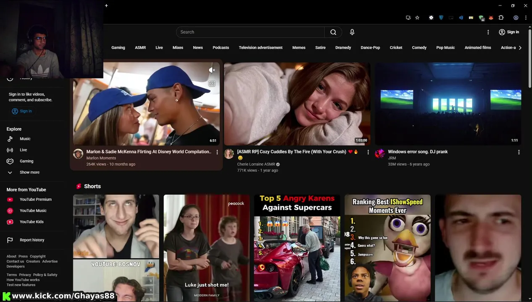Open the 'Luke just shot me!' Short
532x302 pixels.
206,248
